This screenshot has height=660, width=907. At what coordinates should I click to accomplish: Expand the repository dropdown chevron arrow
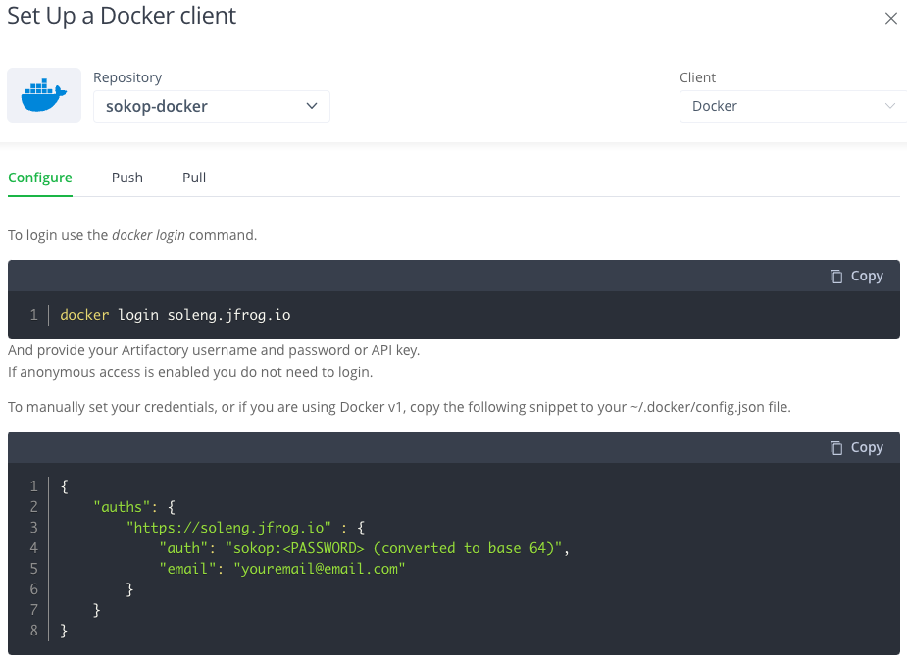(x=312, y=106)
